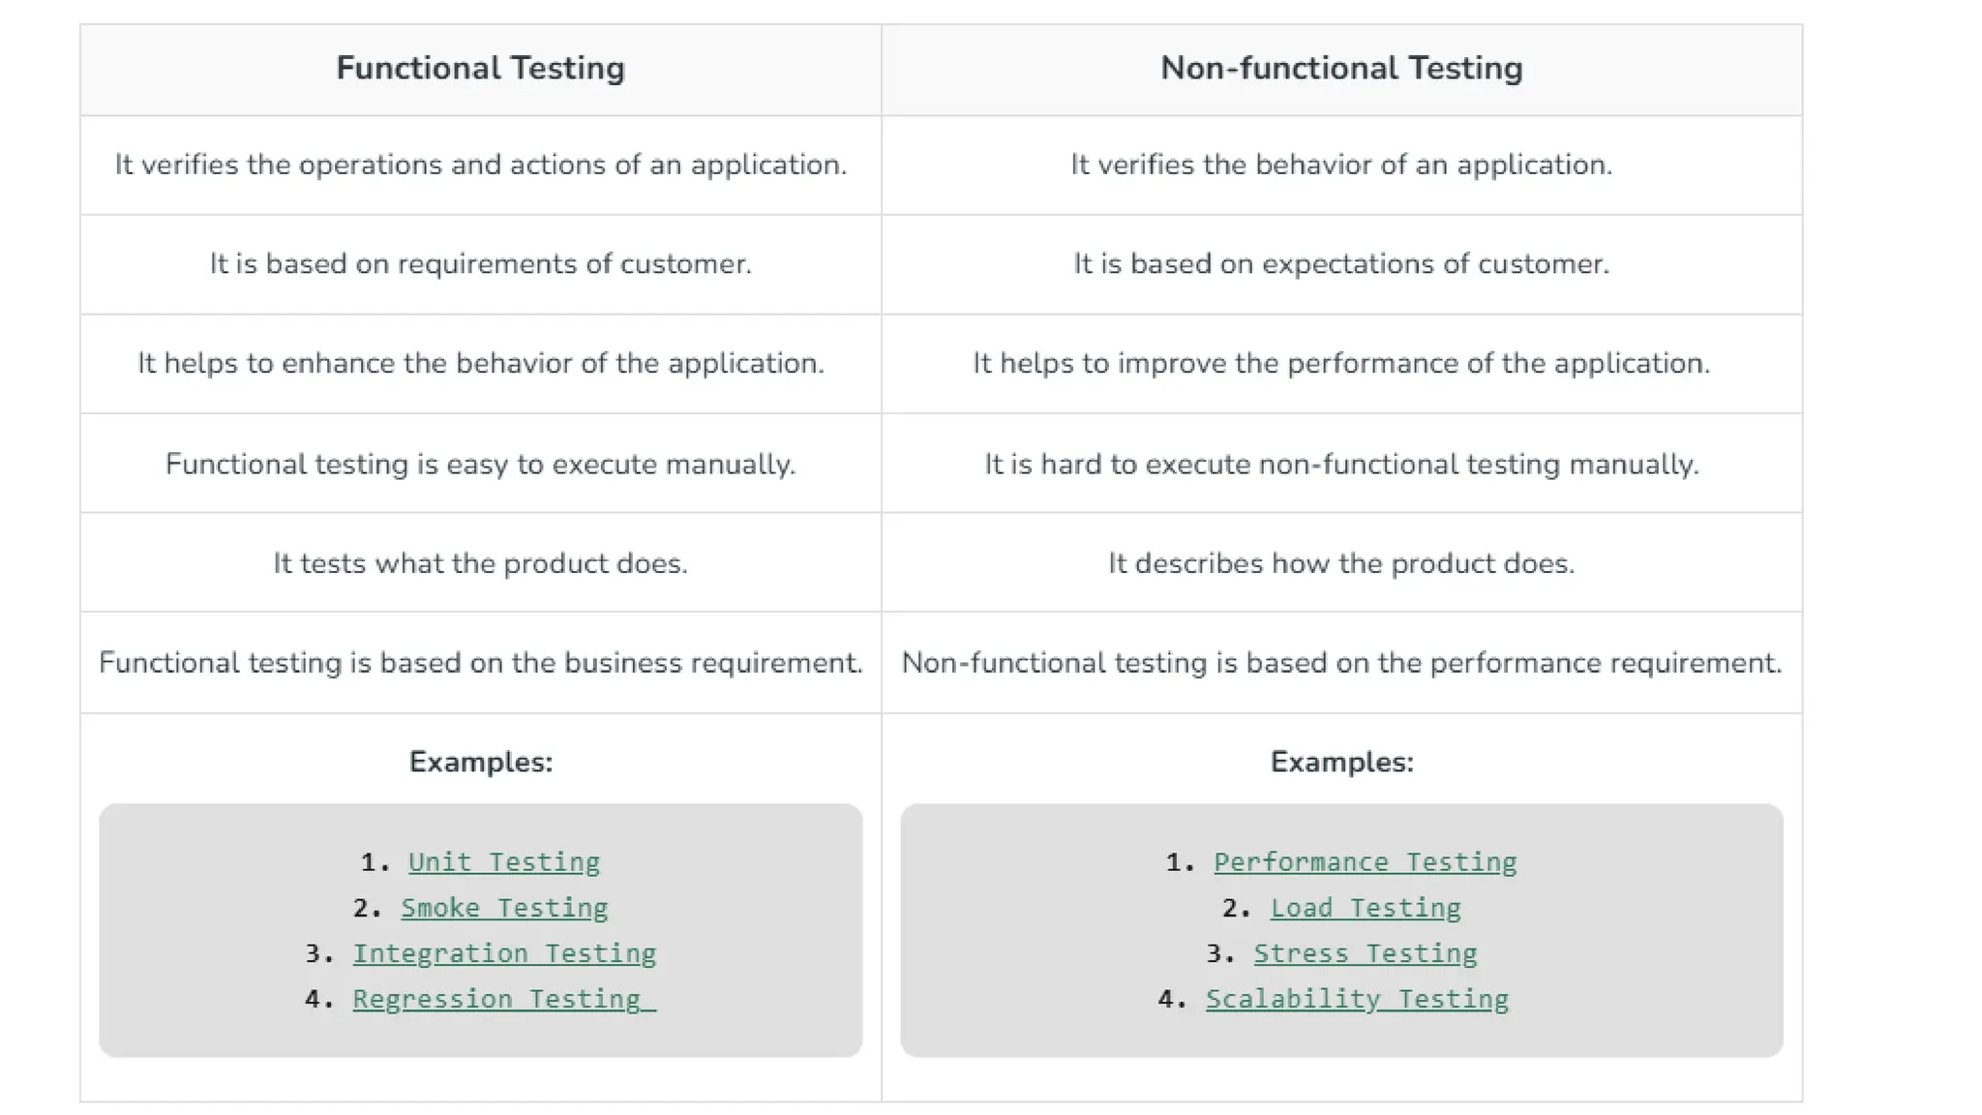Open the Regression Testing link
The height and width of the screenshot is (1115, 1982).
tap(503, 998)
